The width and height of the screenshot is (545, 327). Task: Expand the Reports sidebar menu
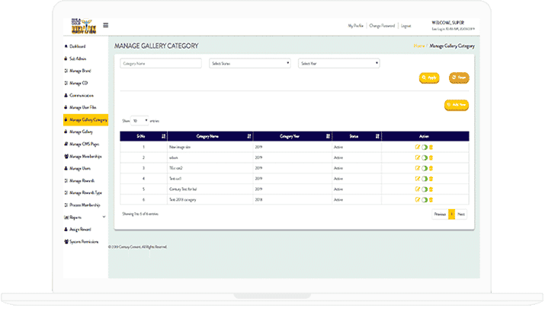[76, 217]
